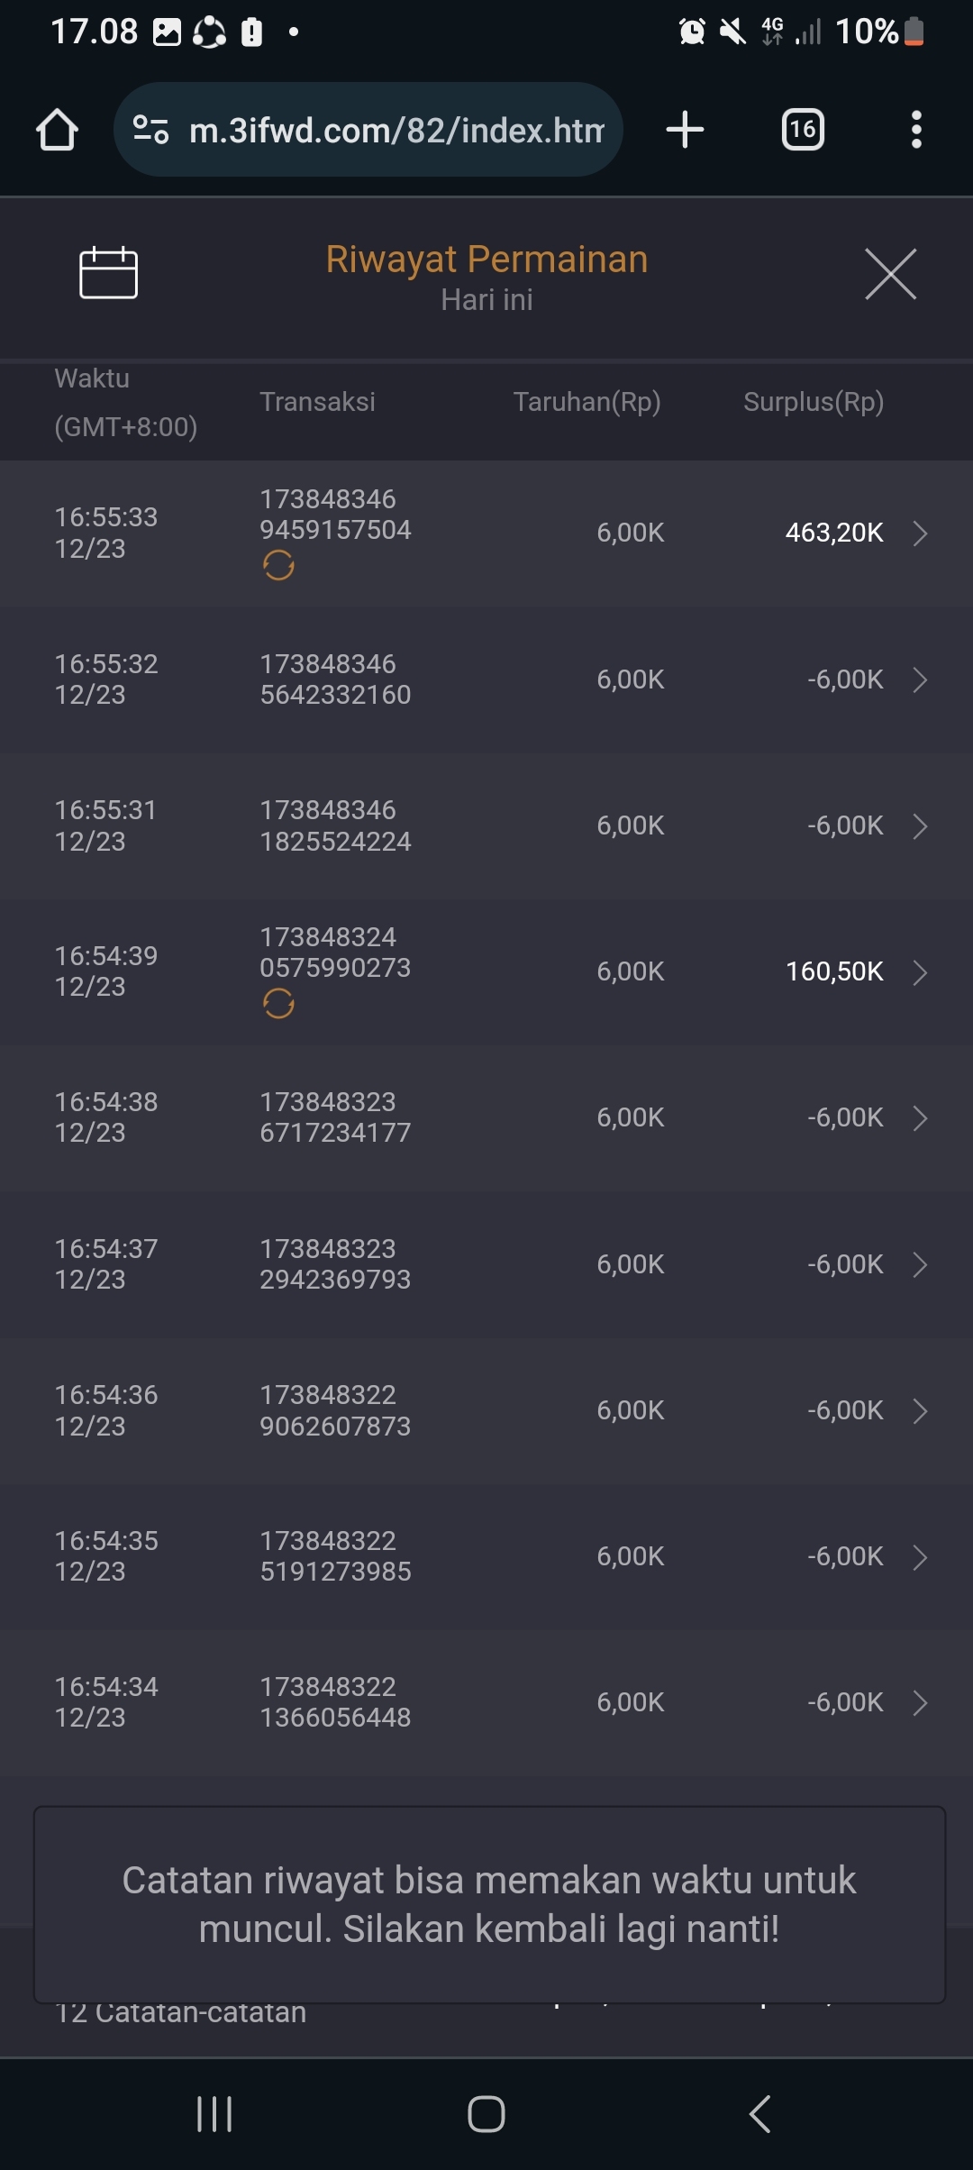973x2170 pixels.
Task: Tap the site settings icon in address bar
Action: coord(150,130)
